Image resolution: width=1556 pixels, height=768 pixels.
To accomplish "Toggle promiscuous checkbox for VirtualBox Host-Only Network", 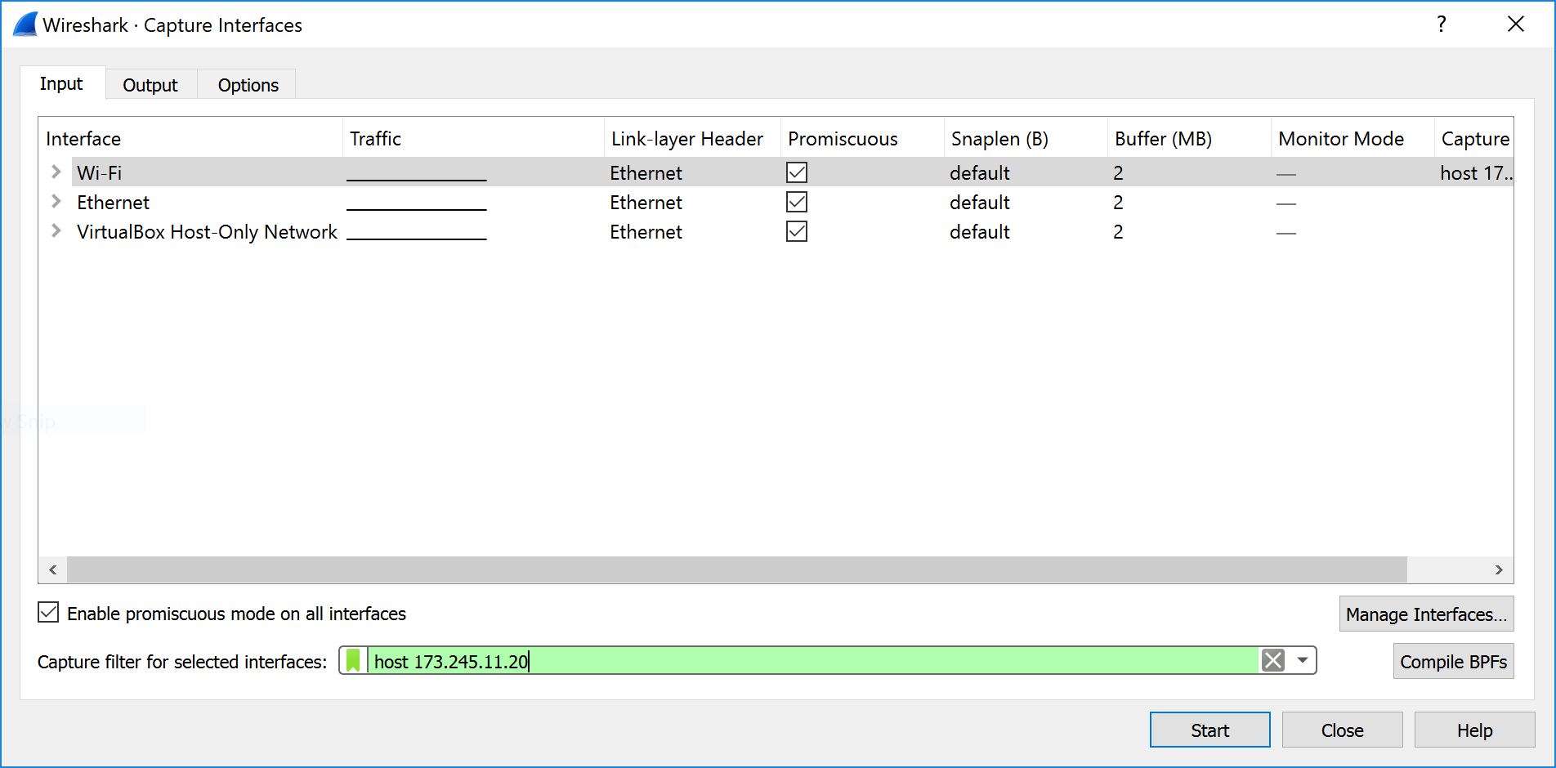I will click(797, 231).
